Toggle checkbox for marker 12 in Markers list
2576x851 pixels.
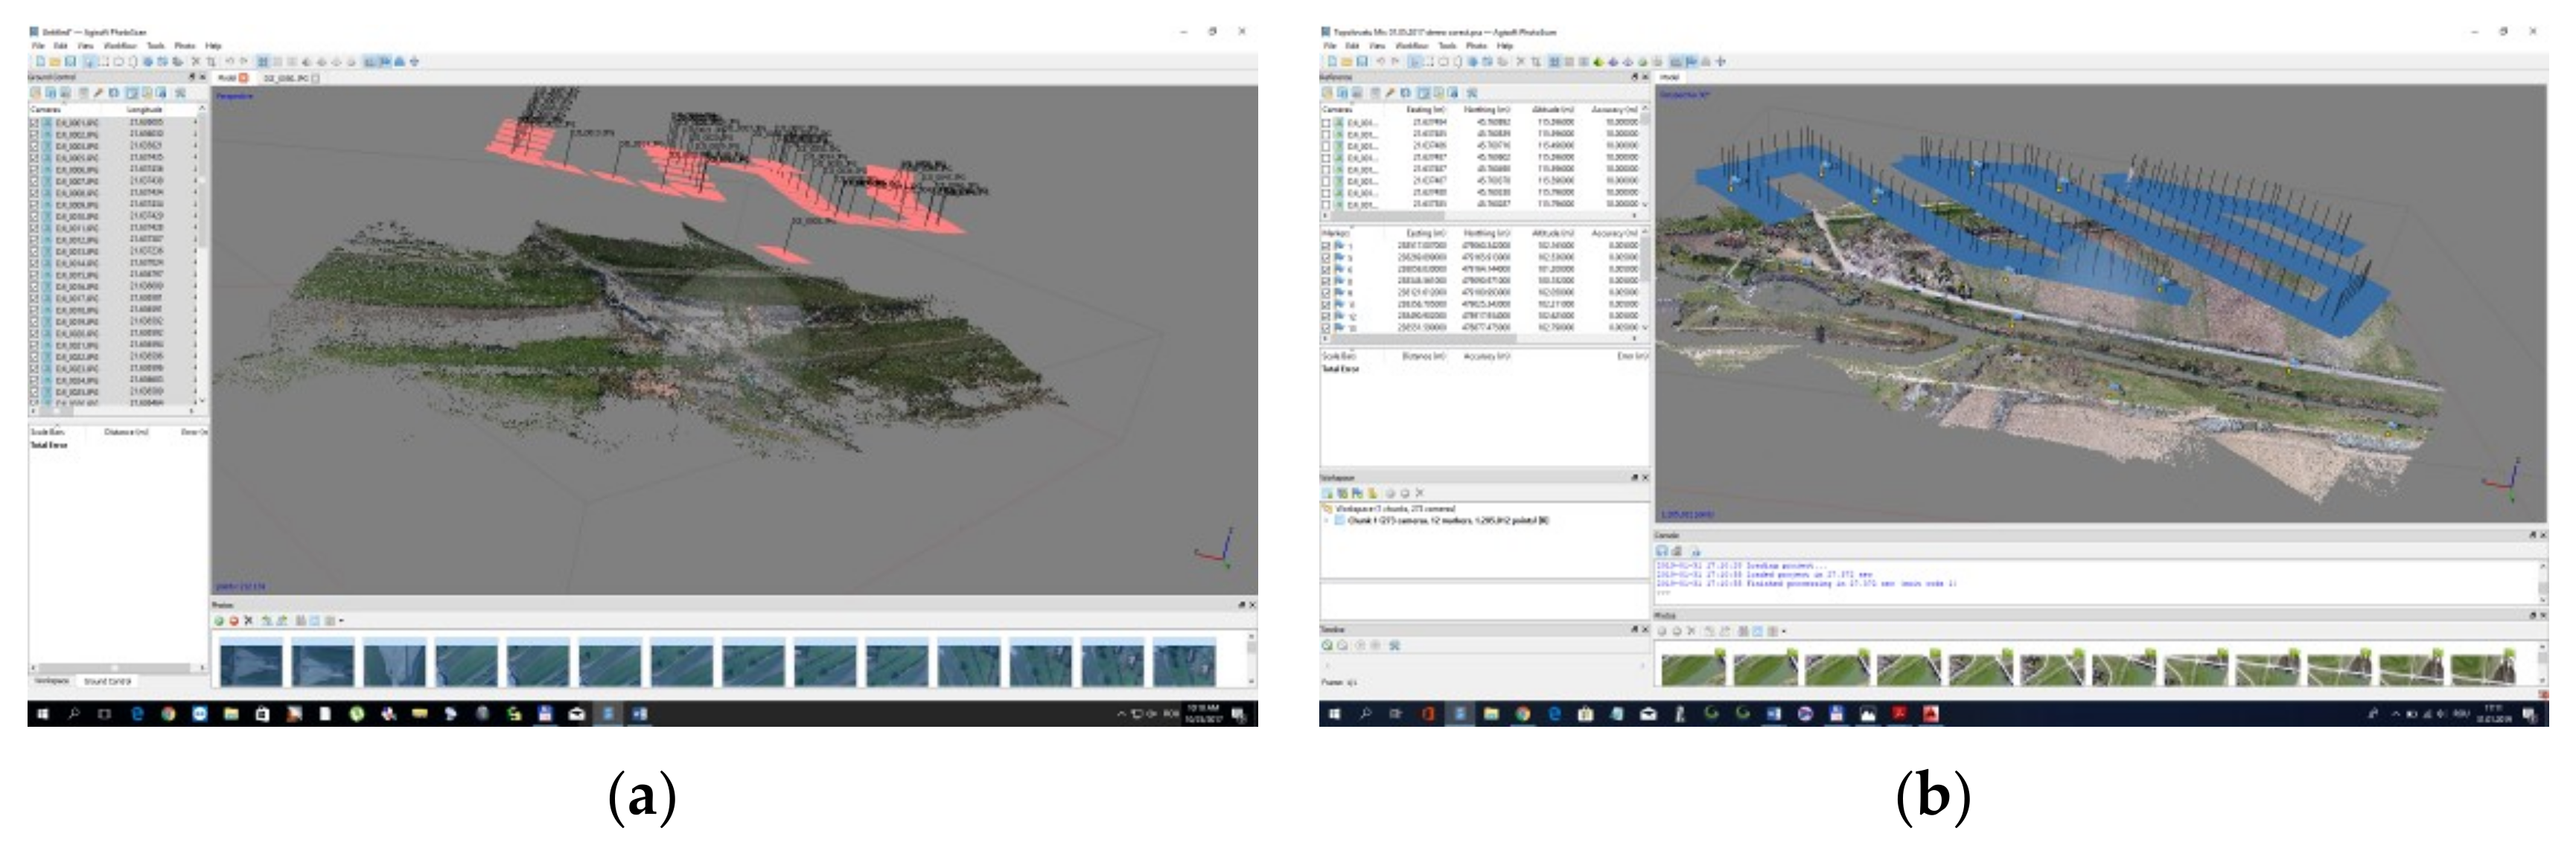[1327, 315]
